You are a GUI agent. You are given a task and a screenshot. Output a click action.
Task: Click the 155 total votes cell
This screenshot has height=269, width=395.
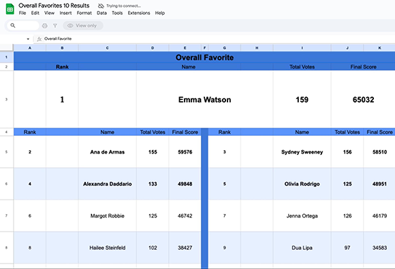point(153,152)
